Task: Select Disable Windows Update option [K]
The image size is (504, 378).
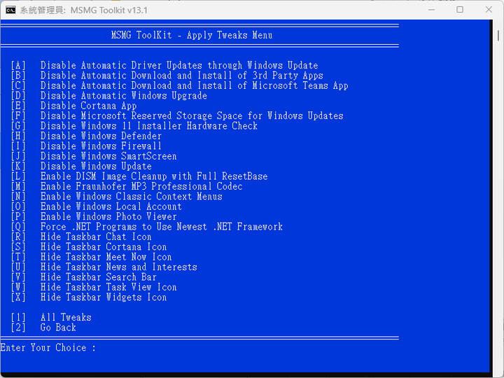Action: click(81, 166)
